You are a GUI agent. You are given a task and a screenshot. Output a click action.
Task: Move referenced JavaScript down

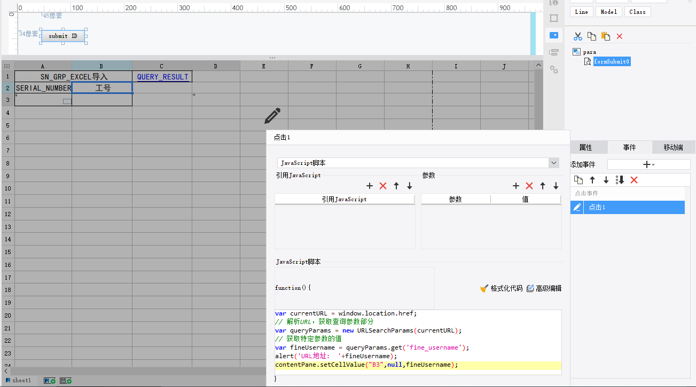click(x=410, y=186)
